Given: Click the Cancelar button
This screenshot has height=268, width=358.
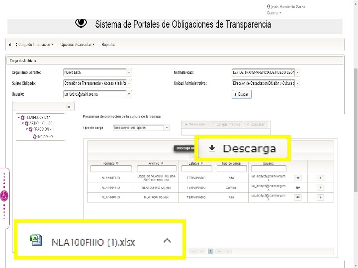Looking at the screenshot, I should click(x=256, y=125).
